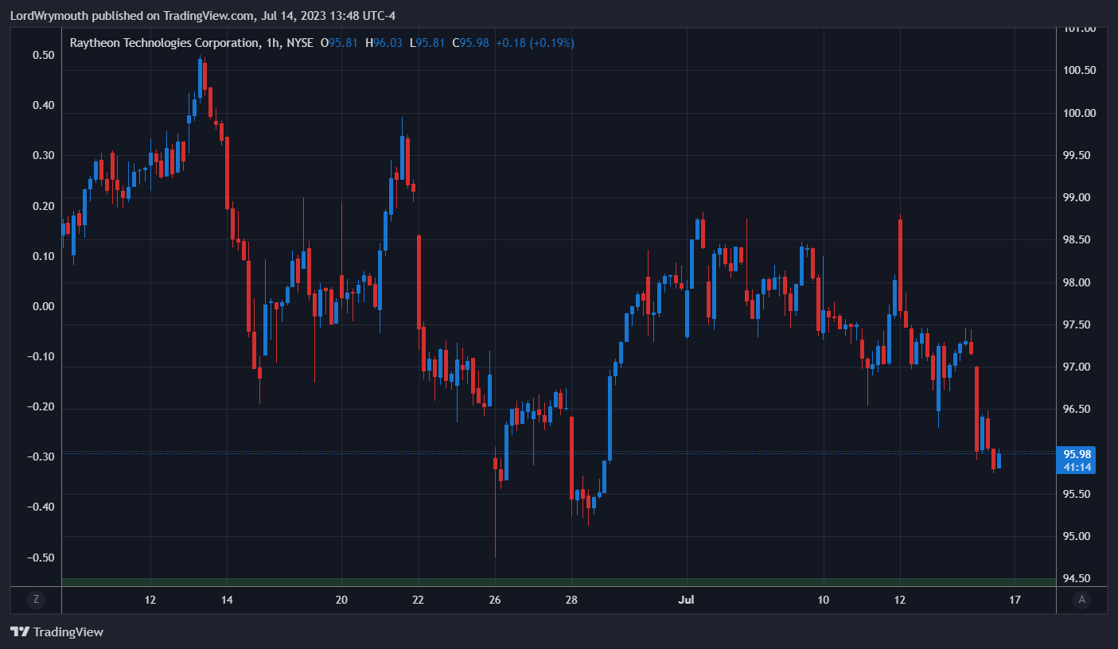Click the 0.00 left scale label
1118x649 pixels.
[x=43, y=306]
